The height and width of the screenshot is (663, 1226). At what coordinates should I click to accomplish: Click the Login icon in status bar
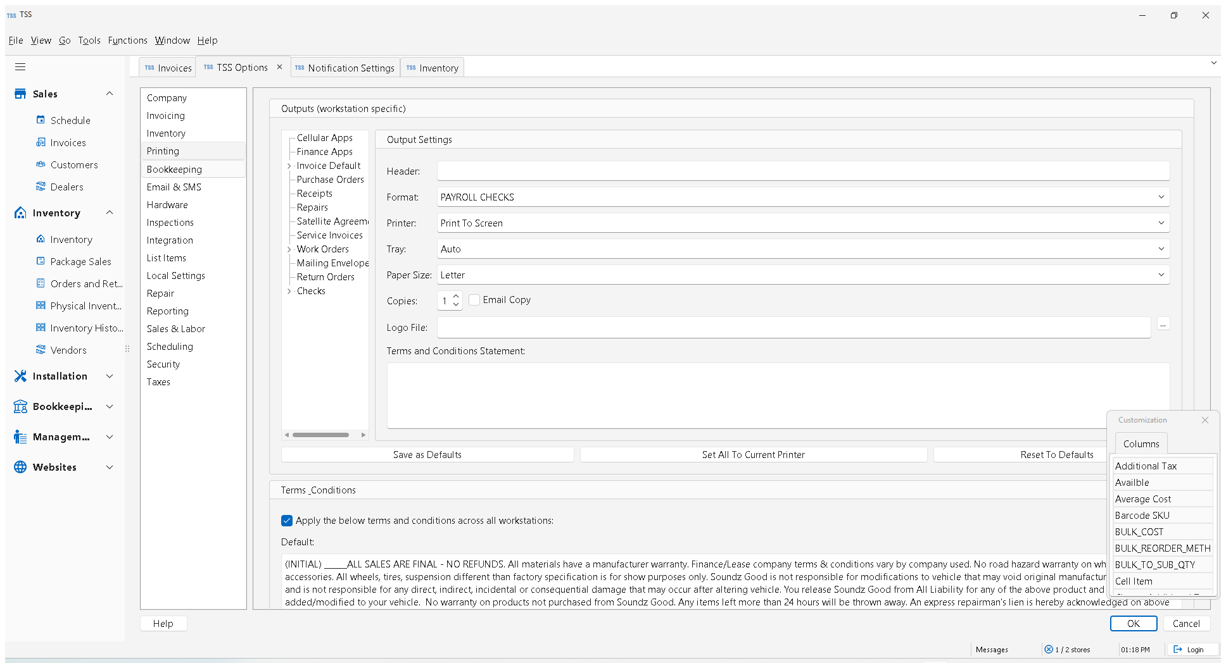1177,650
